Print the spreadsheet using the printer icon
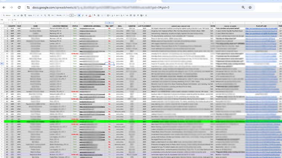Viewport: 282px width, 158px height. click(22, 16)
